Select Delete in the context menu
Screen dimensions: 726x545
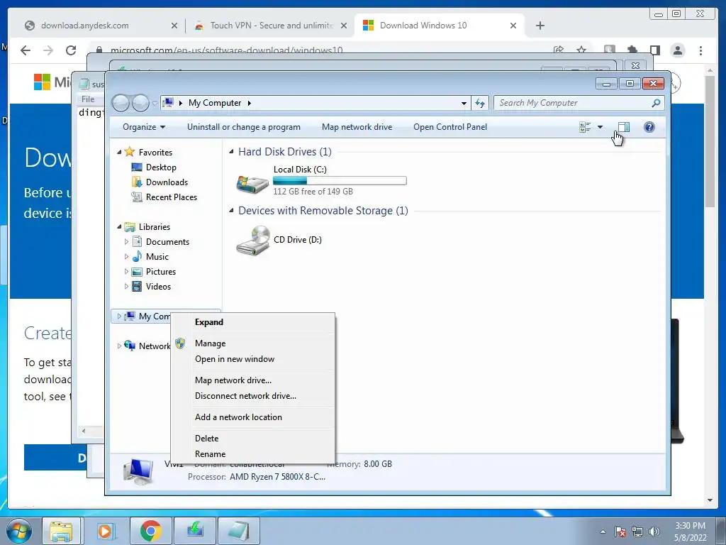tap(206, 439)
